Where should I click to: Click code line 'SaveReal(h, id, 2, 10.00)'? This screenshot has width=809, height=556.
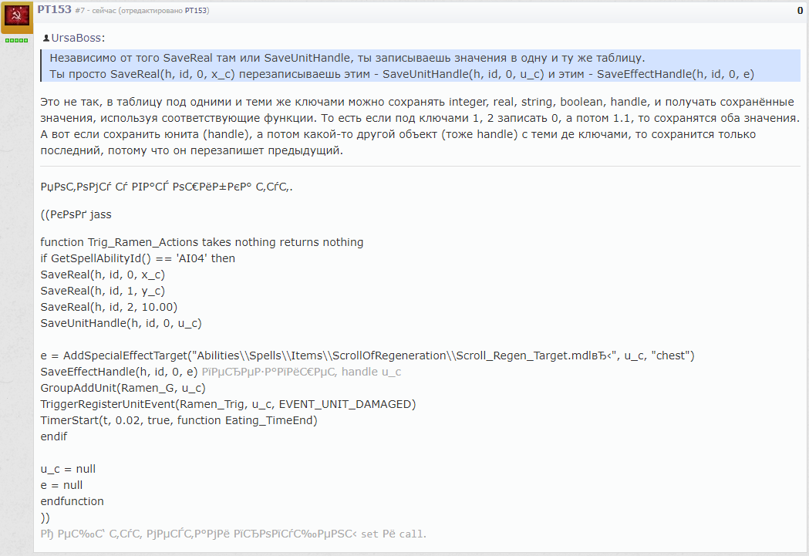tap(109, 308)
